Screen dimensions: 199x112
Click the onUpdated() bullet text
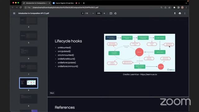tap(64, 51)
